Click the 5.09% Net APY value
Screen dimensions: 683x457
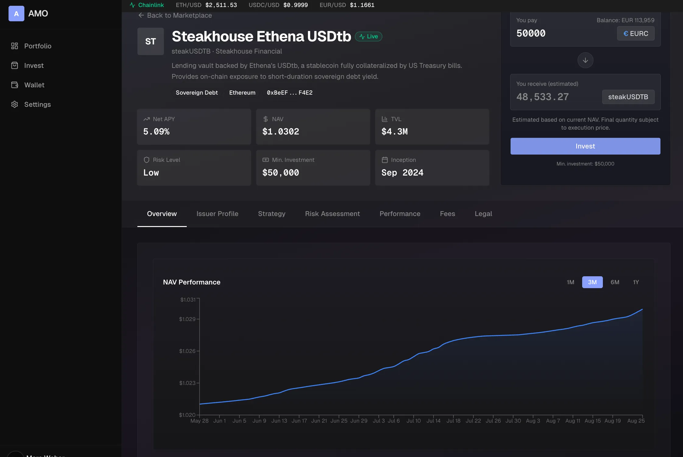click(x=156, y=131)
